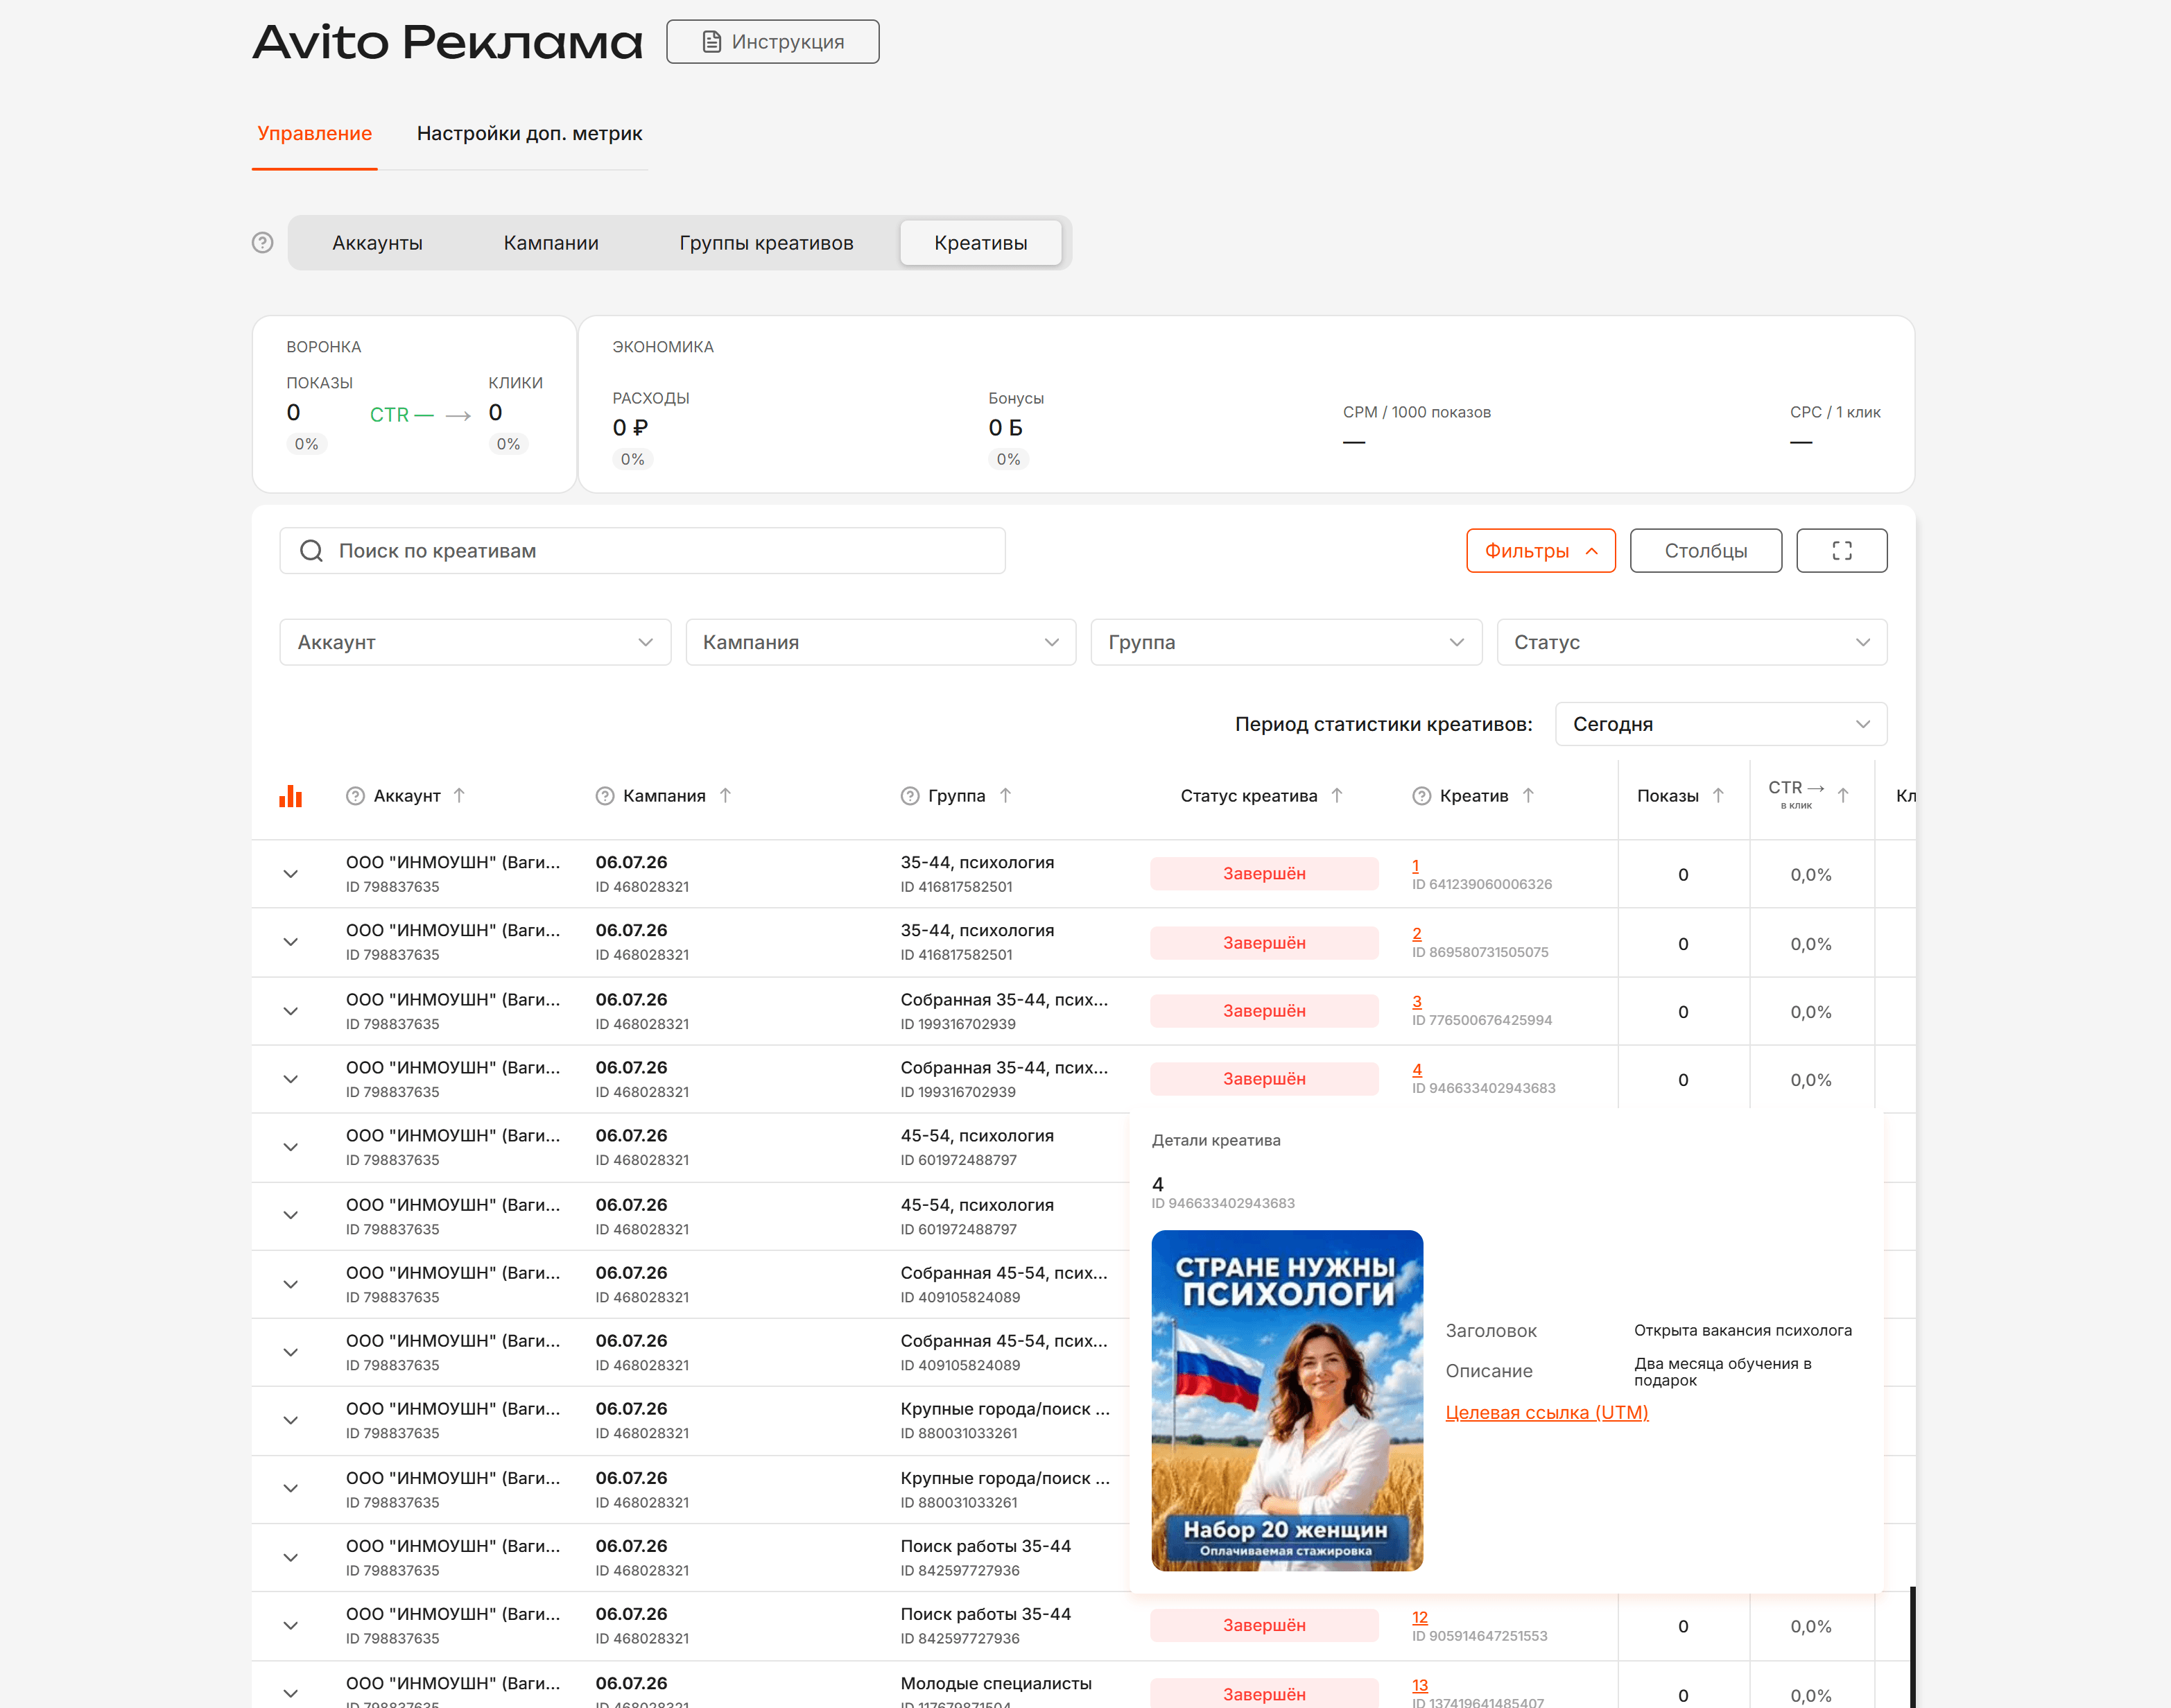
Task: Select the Группы креативов segment
Action: click(x=766, y=243)
